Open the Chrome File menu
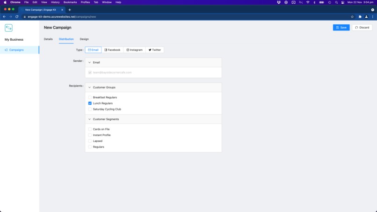The height and width of the screenshot is (212, 377). 27,2
